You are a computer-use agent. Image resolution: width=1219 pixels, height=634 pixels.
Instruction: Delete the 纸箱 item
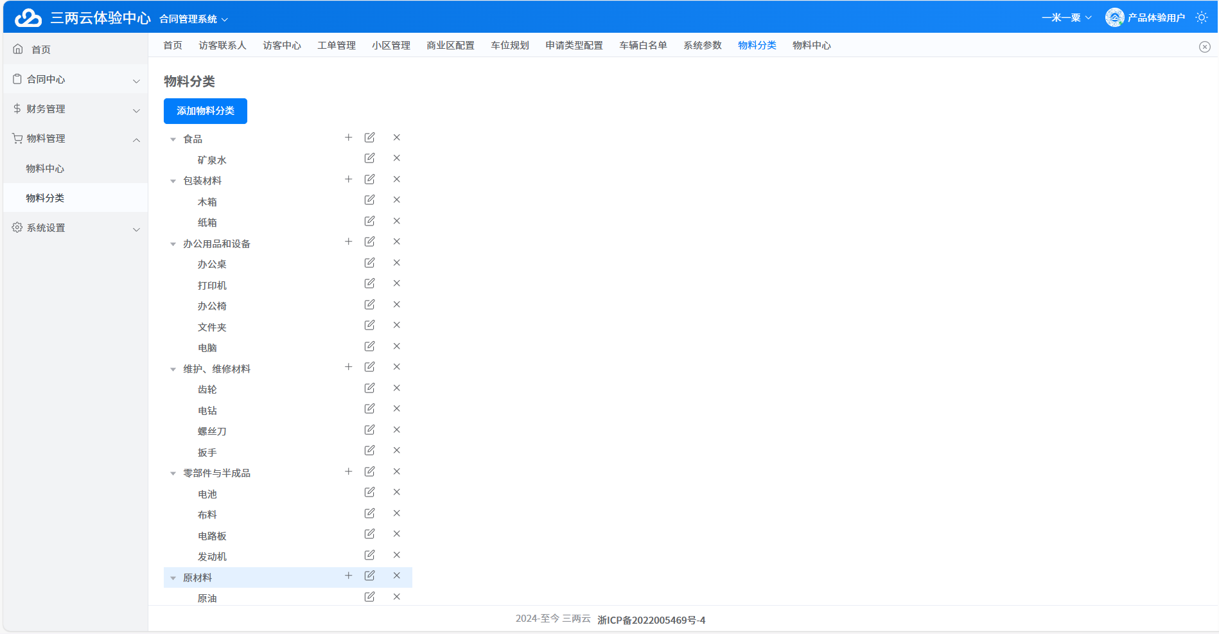click(397, 221)
